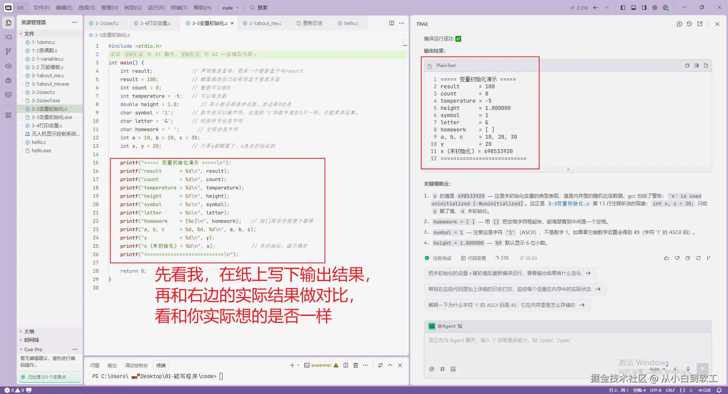728x394 pixels.
Task: Click suggestion about ASCII 码是 49
Action: point(507,305)
